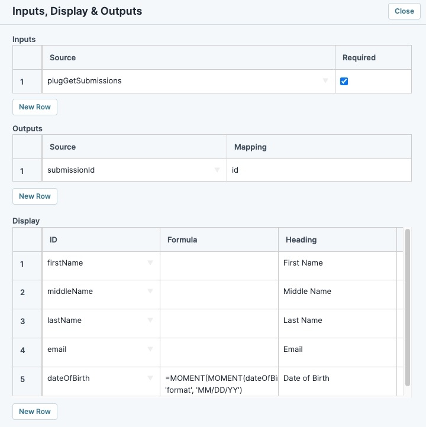Edit the MOMENT formula for dateOfBirth
426x427 pixels.
[219, 381]
